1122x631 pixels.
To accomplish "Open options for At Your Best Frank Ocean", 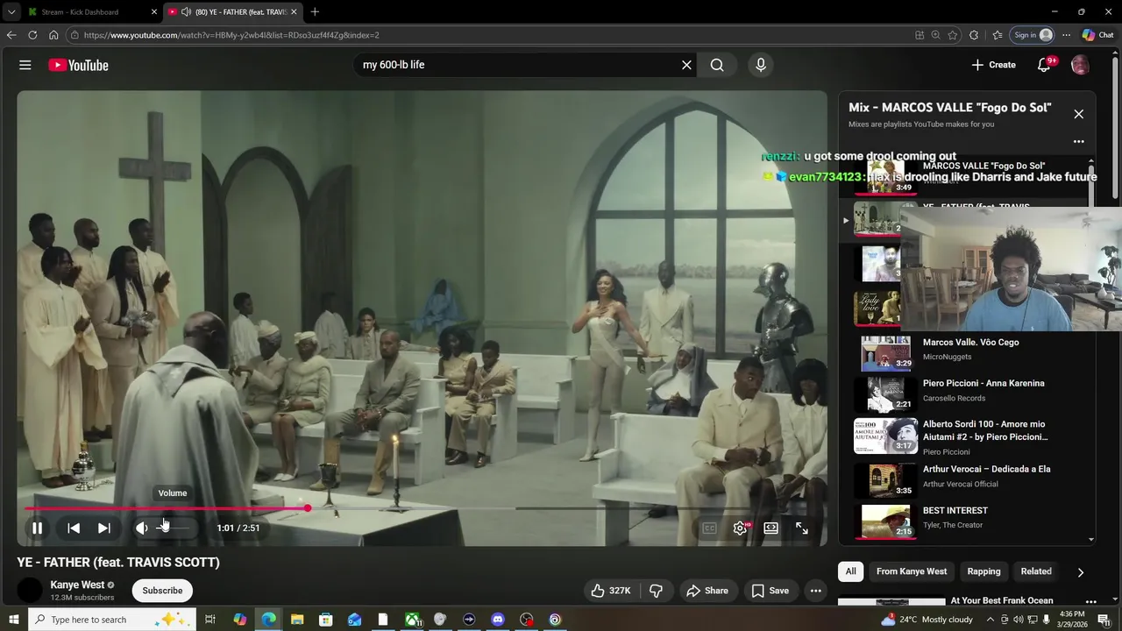I will pyautogui.click(x=1090, y=602).
